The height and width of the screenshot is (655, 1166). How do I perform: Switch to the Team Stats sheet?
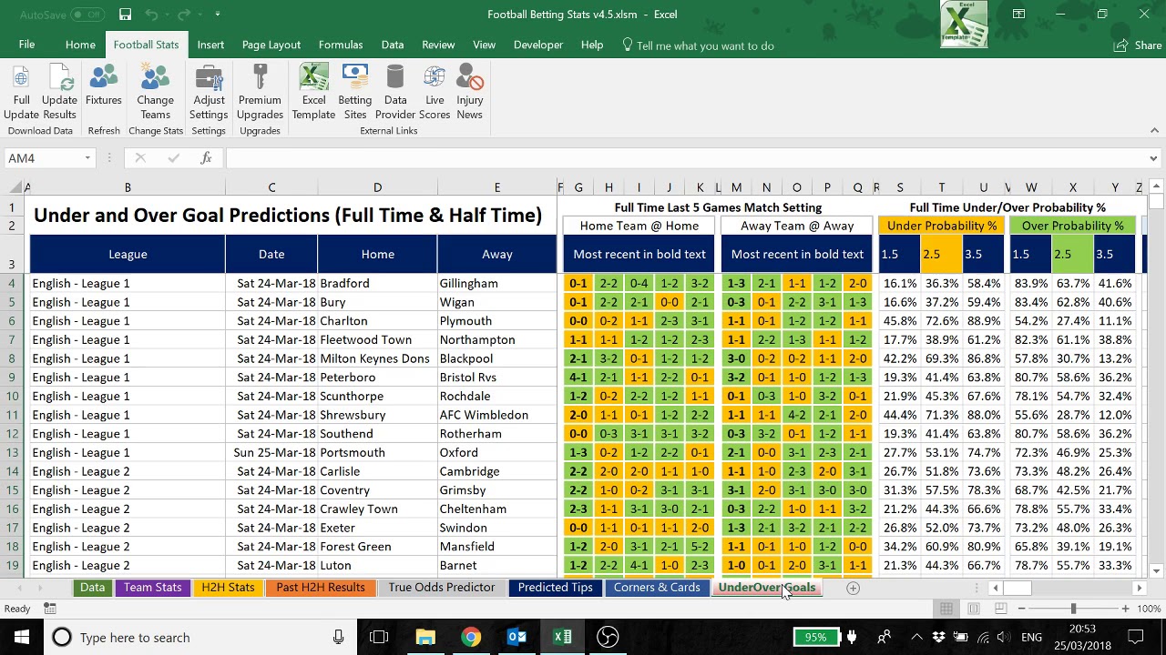[153, 588]
